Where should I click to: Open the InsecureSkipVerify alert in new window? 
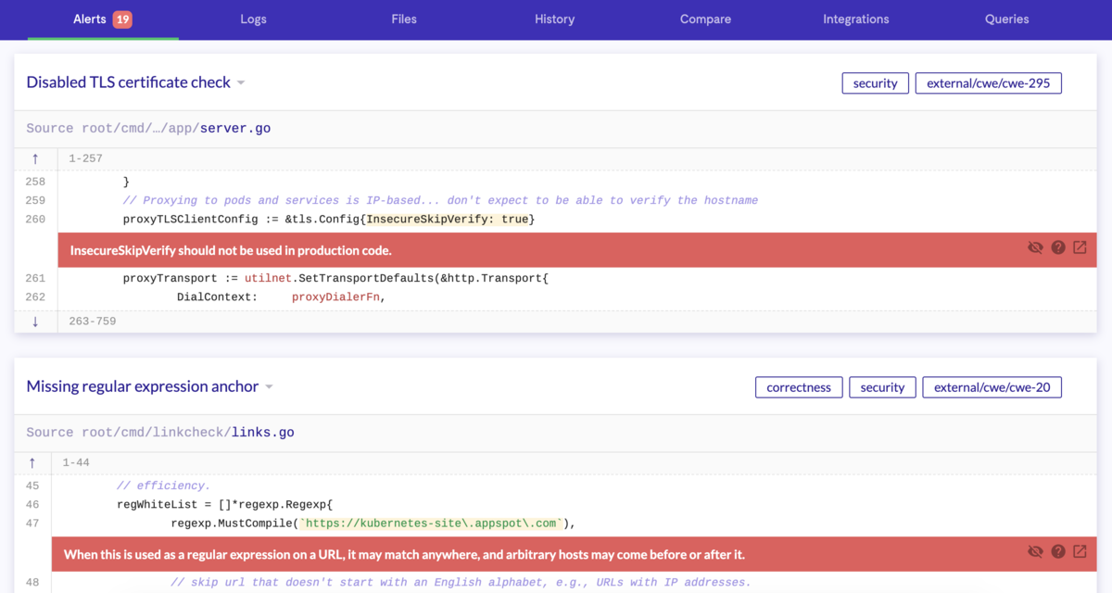[x=1080, y=247]
